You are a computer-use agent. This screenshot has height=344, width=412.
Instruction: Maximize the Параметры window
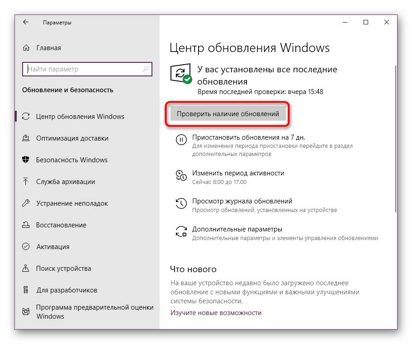366,22
